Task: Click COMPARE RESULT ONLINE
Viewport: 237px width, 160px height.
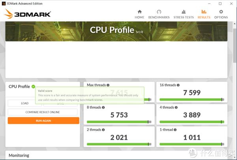Action: tap(43, 112)
